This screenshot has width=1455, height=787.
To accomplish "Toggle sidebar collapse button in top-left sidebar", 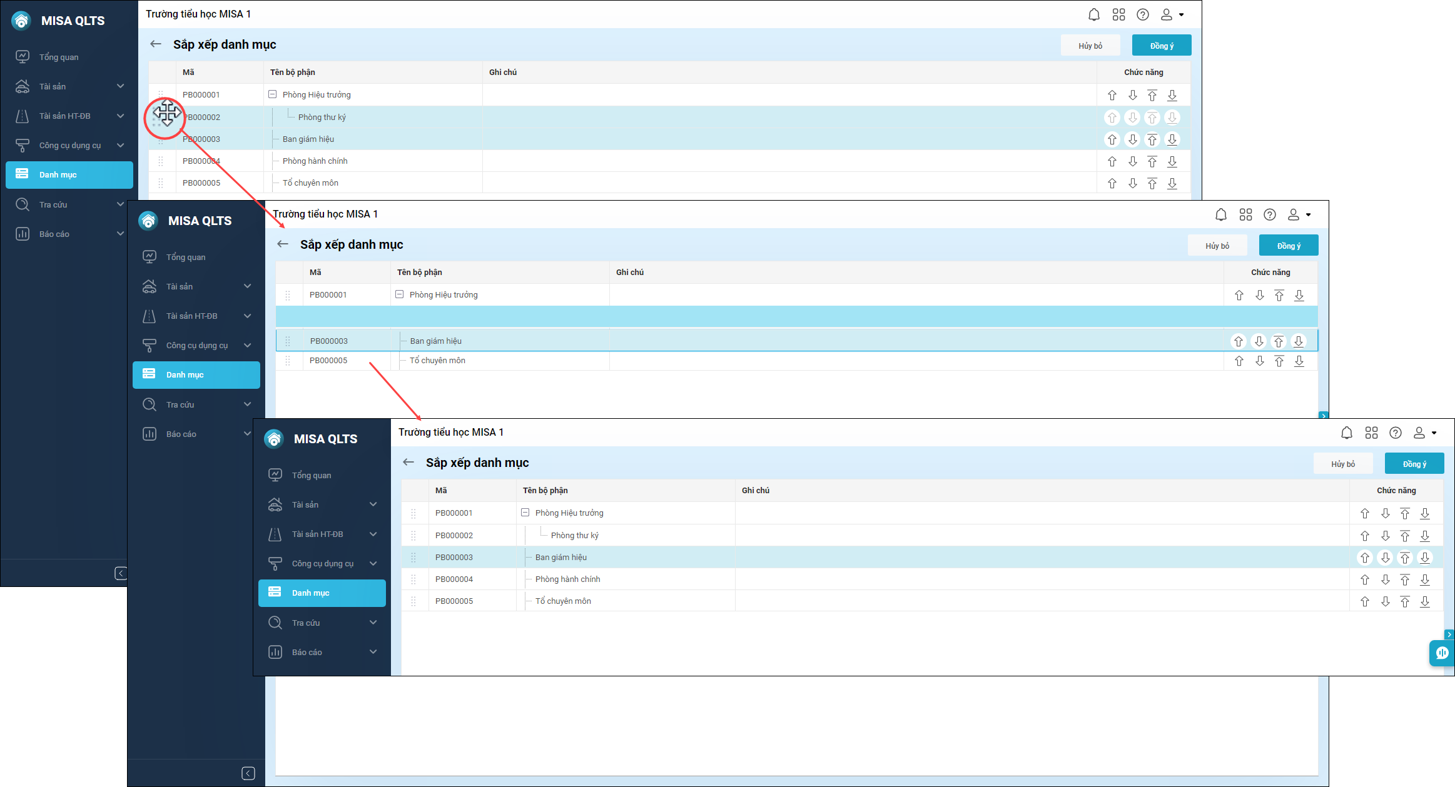I will [121, 573].
